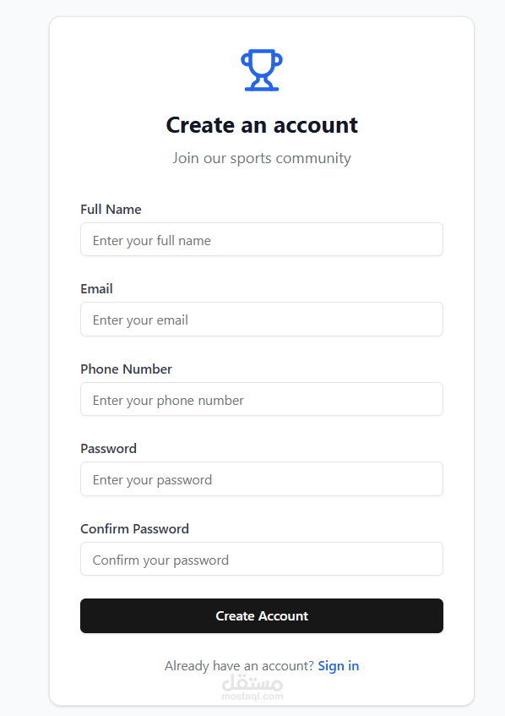The width and height of the screenshot is (505, 716).
Task: Click the 'Email' field label
Action: coord(96,289)
